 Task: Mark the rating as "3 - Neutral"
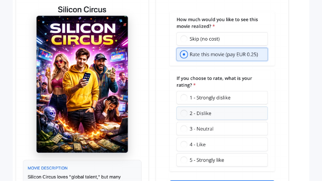coord(222,129)
